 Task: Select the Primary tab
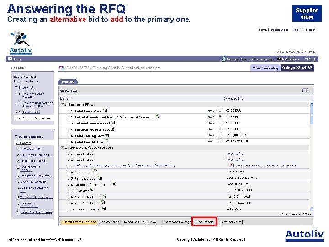click(x=68, y=82)
